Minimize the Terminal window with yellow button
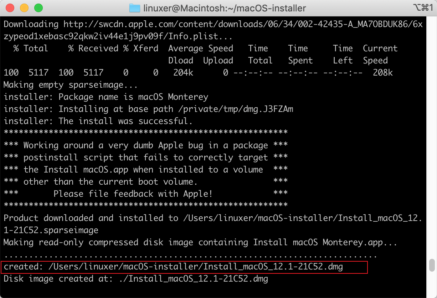The width and height of the screenshot is (437, 298). 24,8
